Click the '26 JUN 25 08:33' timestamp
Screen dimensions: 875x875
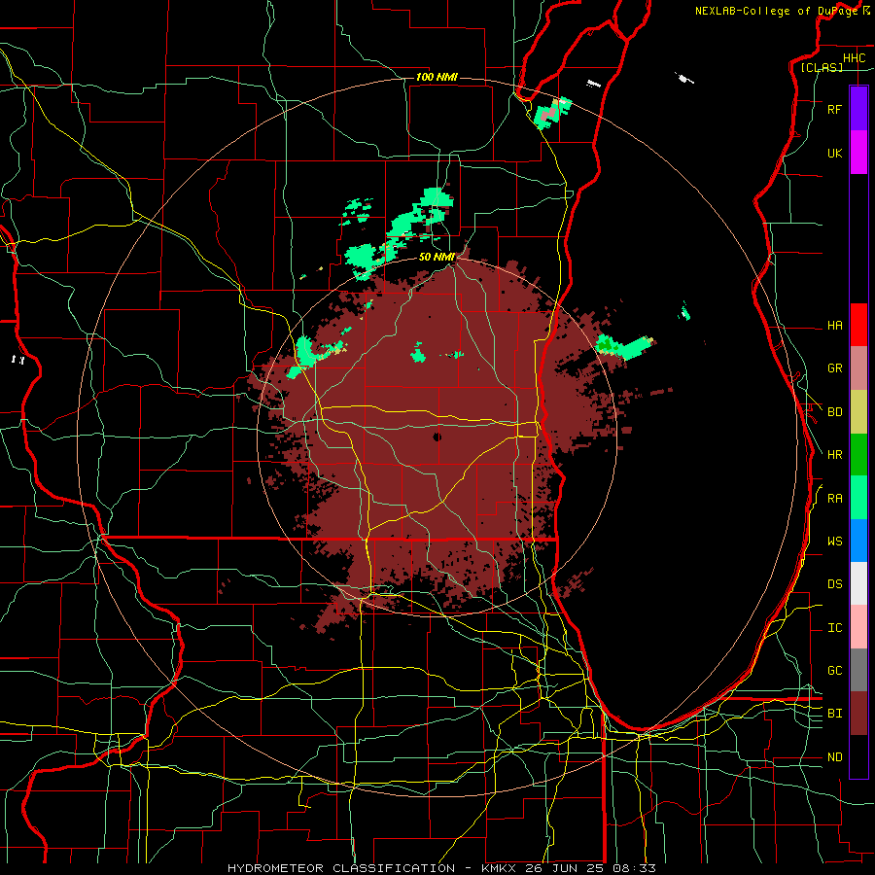click(x=590, y=868)
